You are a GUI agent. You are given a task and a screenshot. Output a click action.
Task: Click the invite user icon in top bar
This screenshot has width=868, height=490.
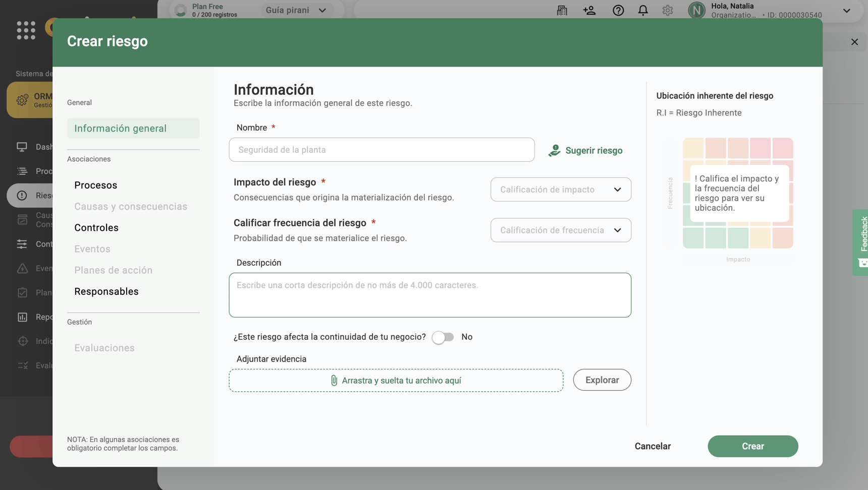(589, 10)
